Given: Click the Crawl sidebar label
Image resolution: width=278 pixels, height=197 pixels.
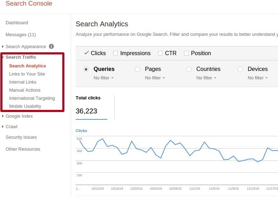Looking at the screenshot, I should point(12,126).
